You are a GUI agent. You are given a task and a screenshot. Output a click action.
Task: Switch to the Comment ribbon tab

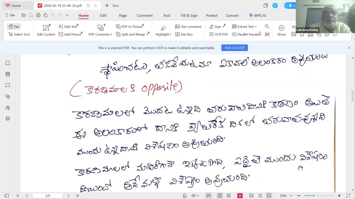click(144, 15)
